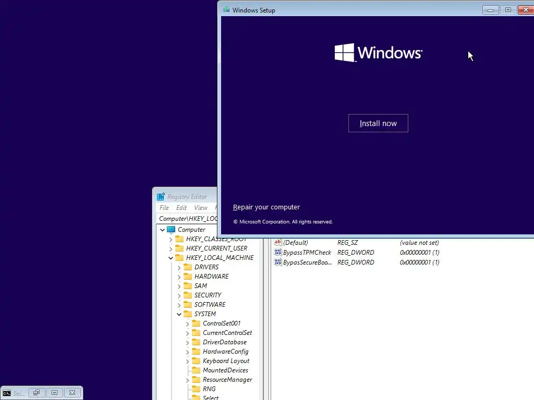The height and width of the screenshot is (400, 534).
Task: Select BypasSecureBoo... value name
Action: tap(308, 262)
